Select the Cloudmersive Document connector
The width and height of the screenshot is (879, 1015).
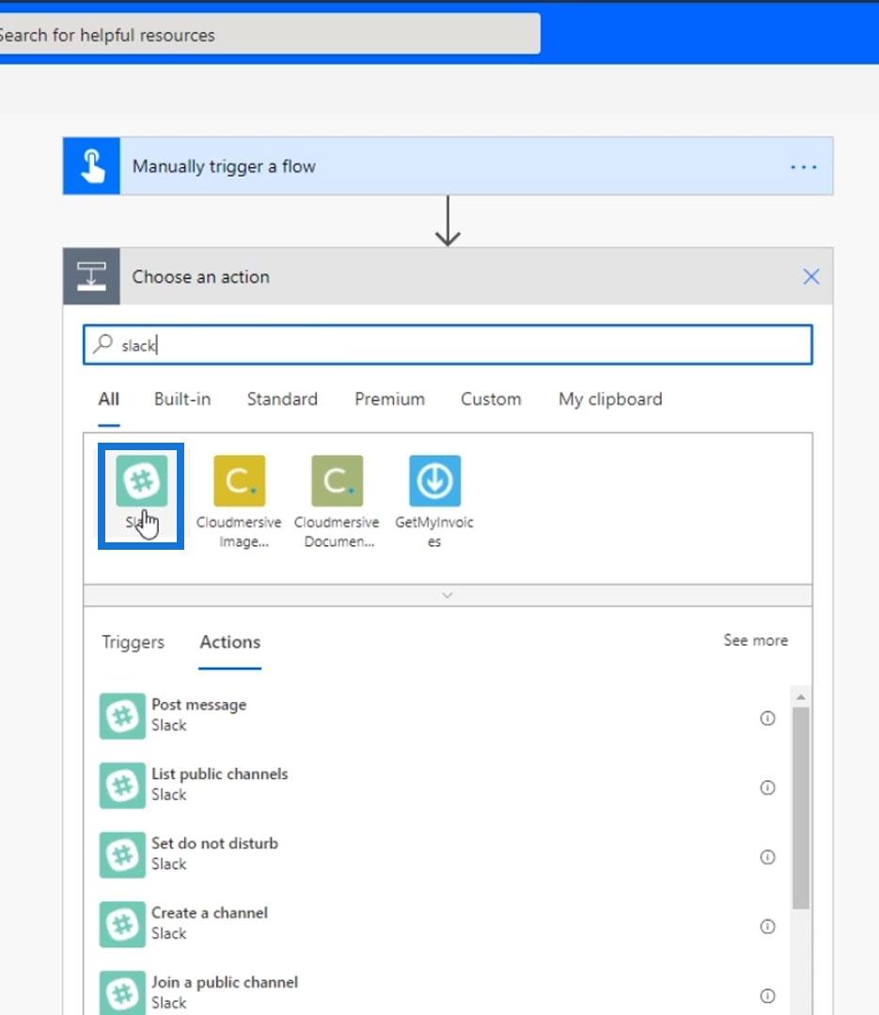click(x=337, y=480)
